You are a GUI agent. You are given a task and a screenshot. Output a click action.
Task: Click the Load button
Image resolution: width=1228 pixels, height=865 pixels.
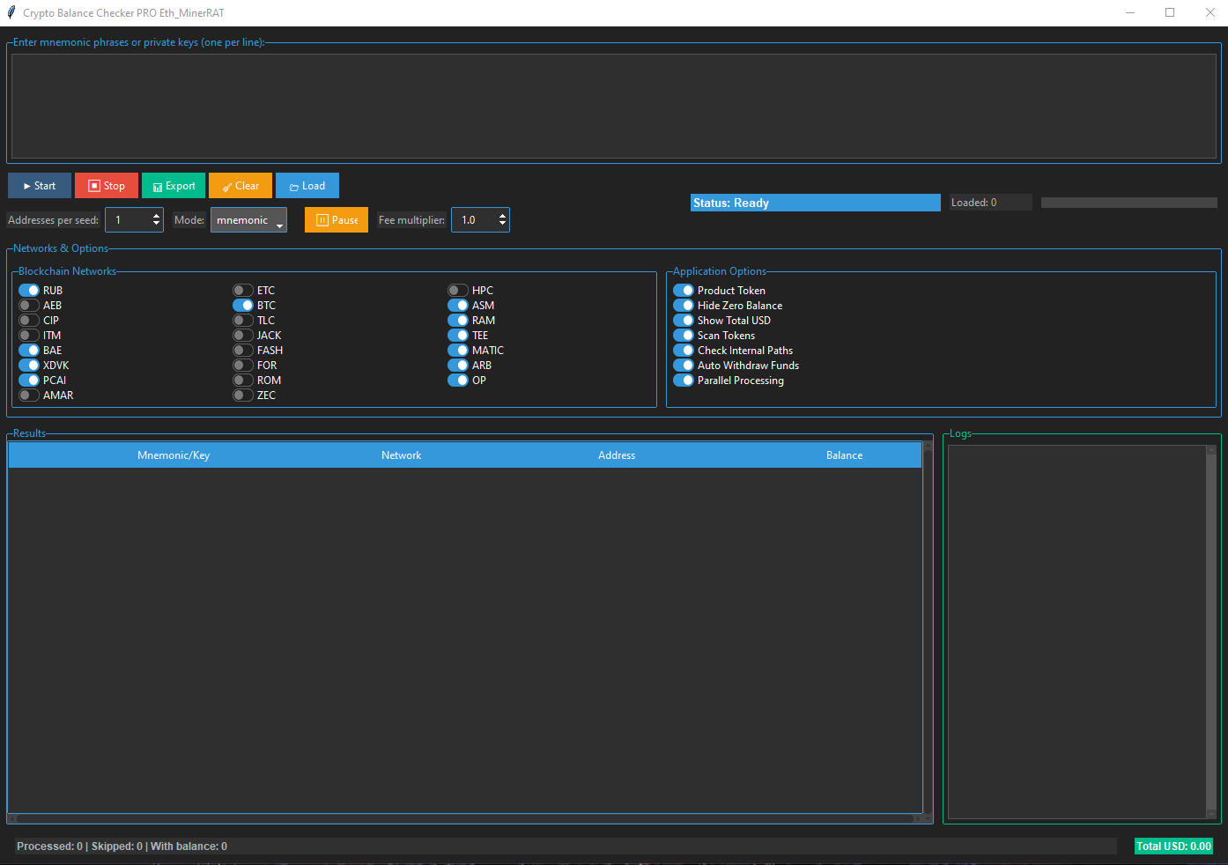(307, 185)
